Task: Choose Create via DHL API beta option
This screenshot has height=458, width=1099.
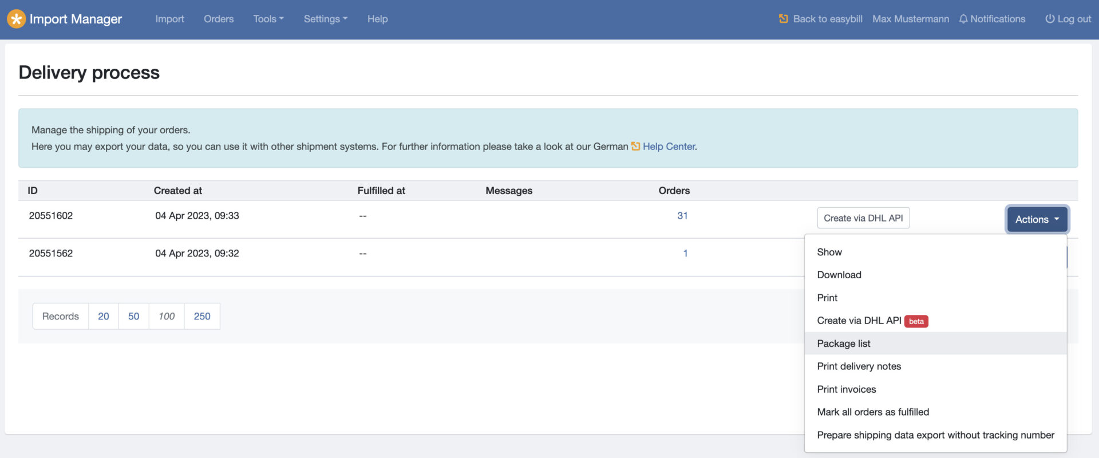Action: click(859, 321)
